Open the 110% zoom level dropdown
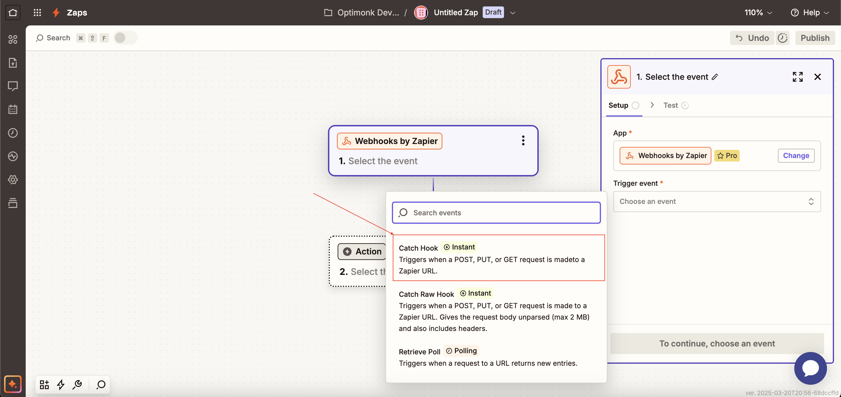841x397 pixels. [x=758, y=12]
